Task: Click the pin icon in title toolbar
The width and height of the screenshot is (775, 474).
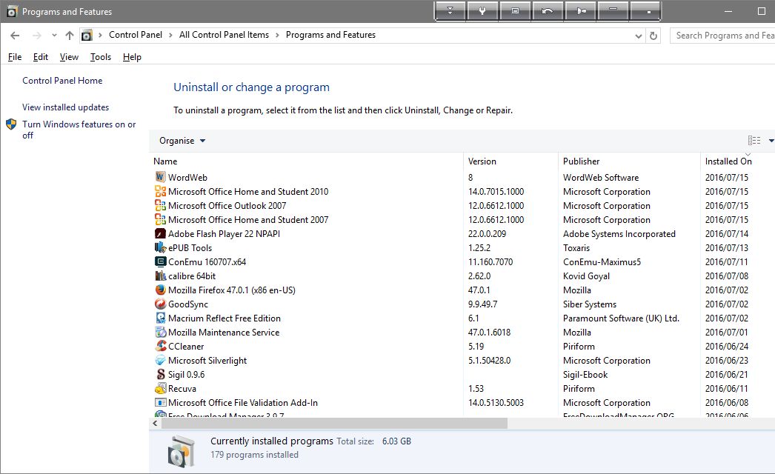Action: 580,11
